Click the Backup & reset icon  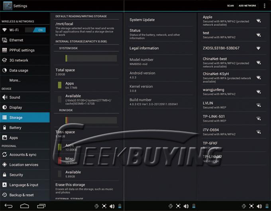[4, 195]
